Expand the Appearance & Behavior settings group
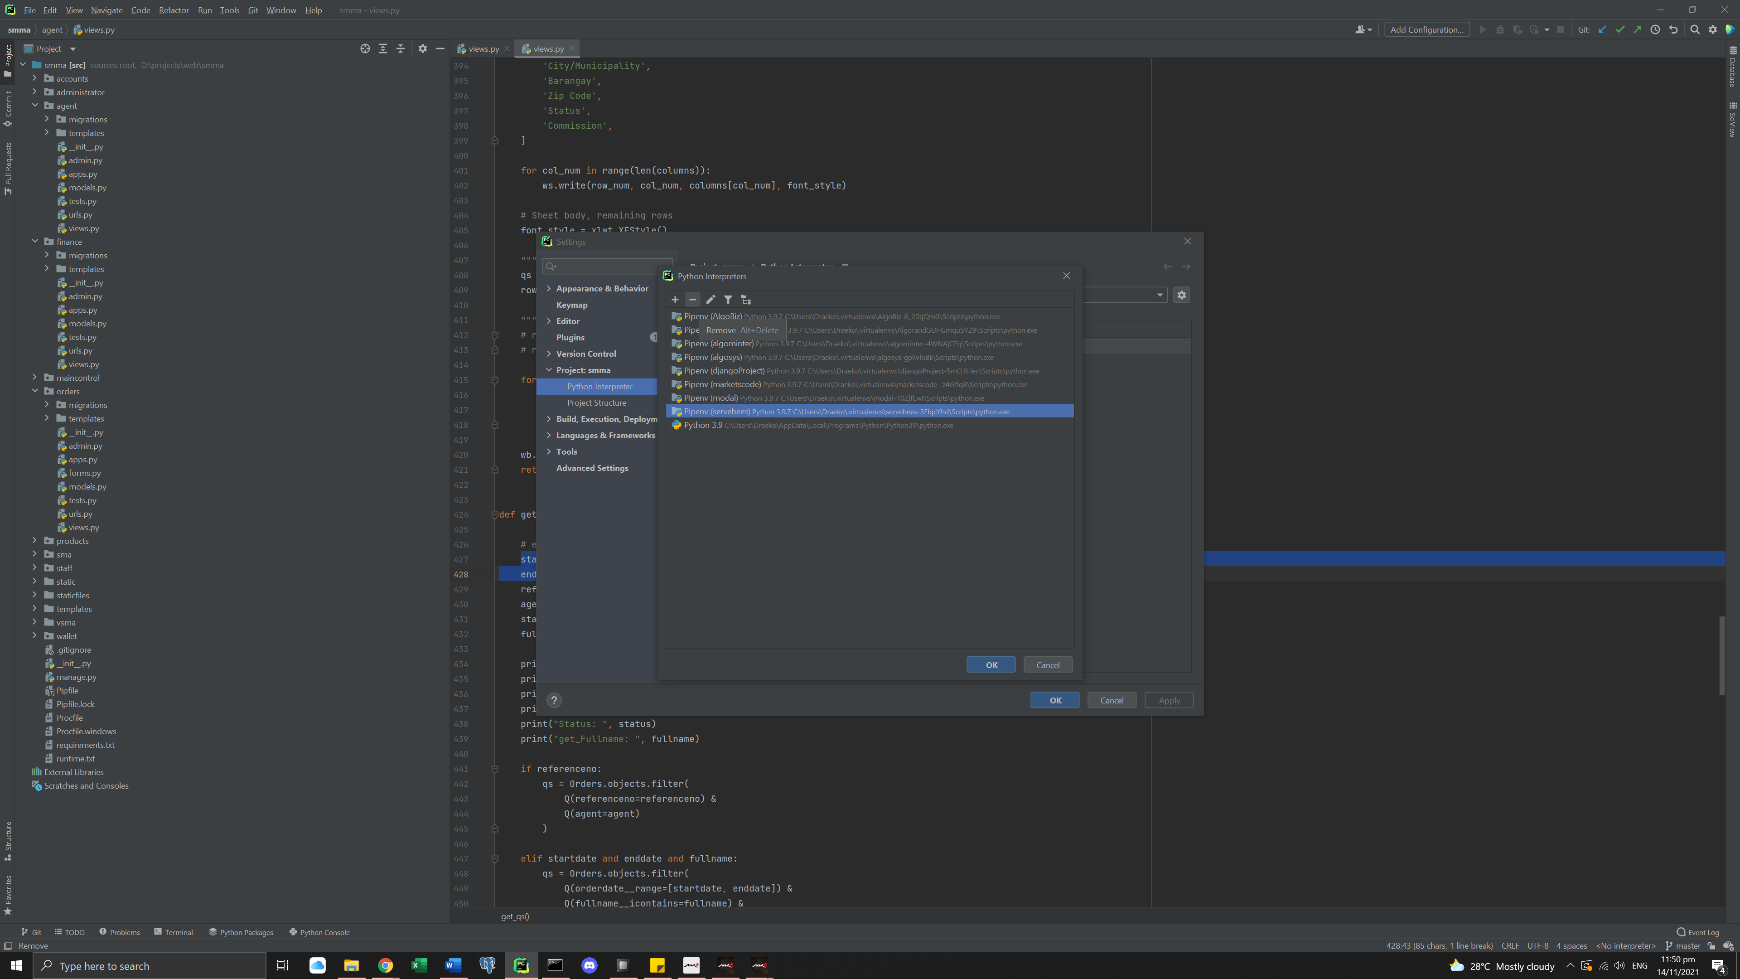1740x979 pixels. [x=548, y=289]
